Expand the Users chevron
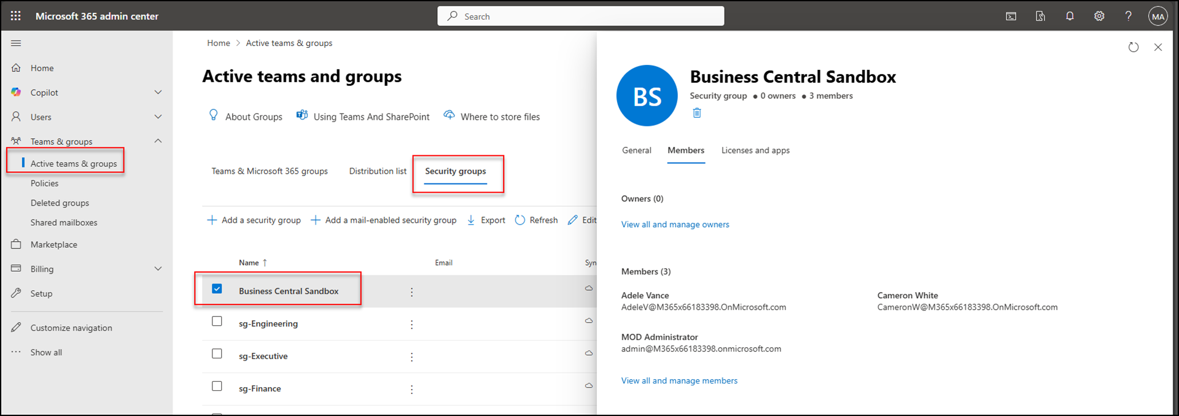 [158, 117]
